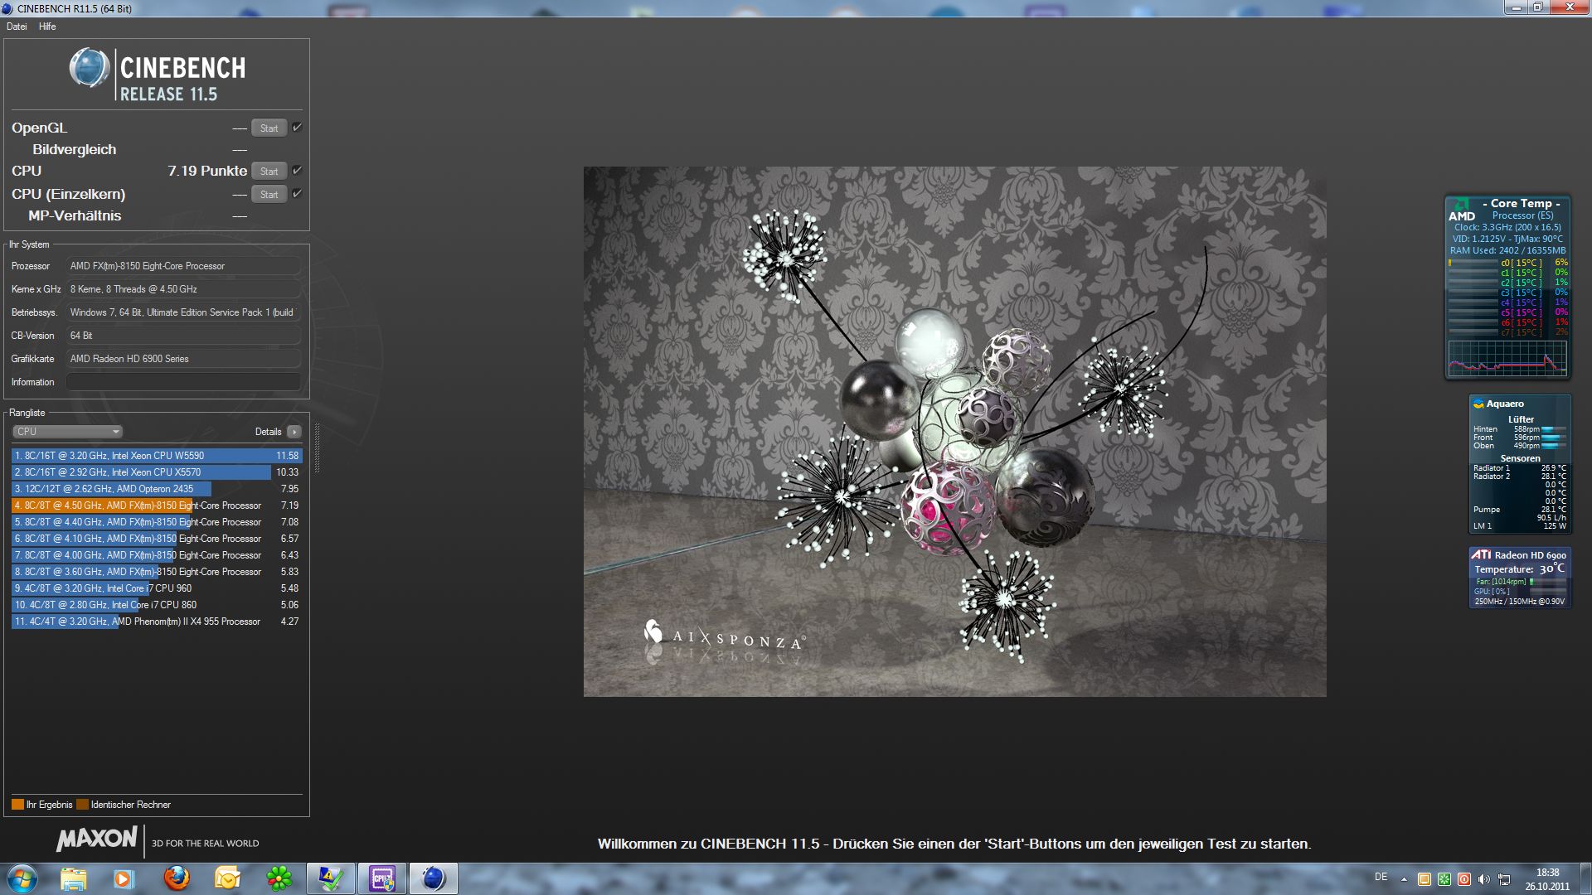
Task: Click the '7.19 Punkte' CPU score
Action: [x=207, y=171]
